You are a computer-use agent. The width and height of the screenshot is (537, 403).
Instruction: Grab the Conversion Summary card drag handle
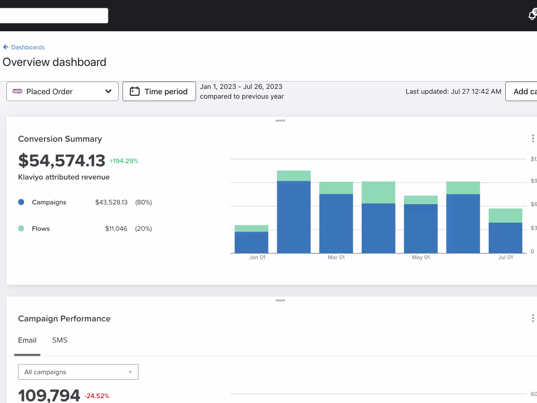(x=280, y=121)
